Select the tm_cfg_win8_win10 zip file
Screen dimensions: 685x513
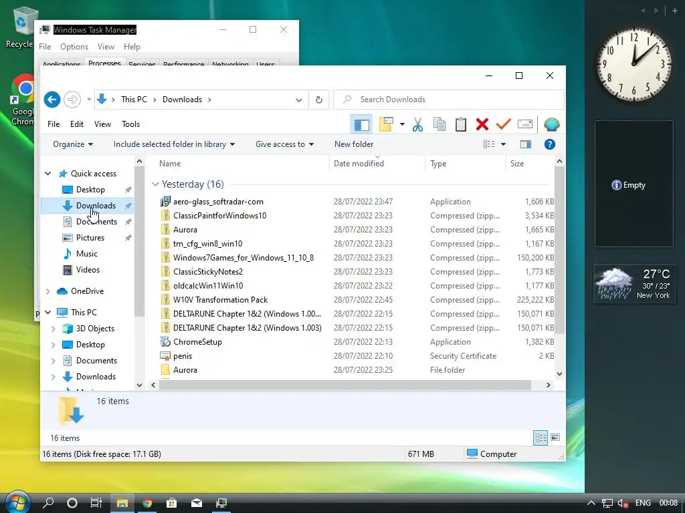pyautogui.click(x=207, y=243)
